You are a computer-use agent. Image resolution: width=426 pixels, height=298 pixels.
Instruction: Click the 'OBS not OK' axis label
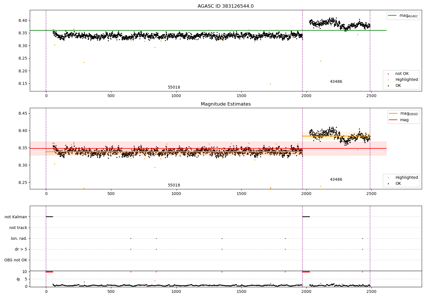pyautogui.click(x=16, y=260)
